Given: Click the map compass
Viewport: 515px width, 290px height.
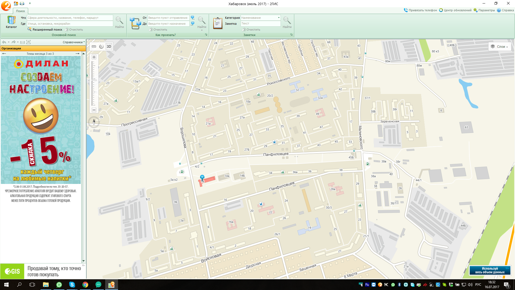Looking at the screenshot, I should (x=94, y=122).
